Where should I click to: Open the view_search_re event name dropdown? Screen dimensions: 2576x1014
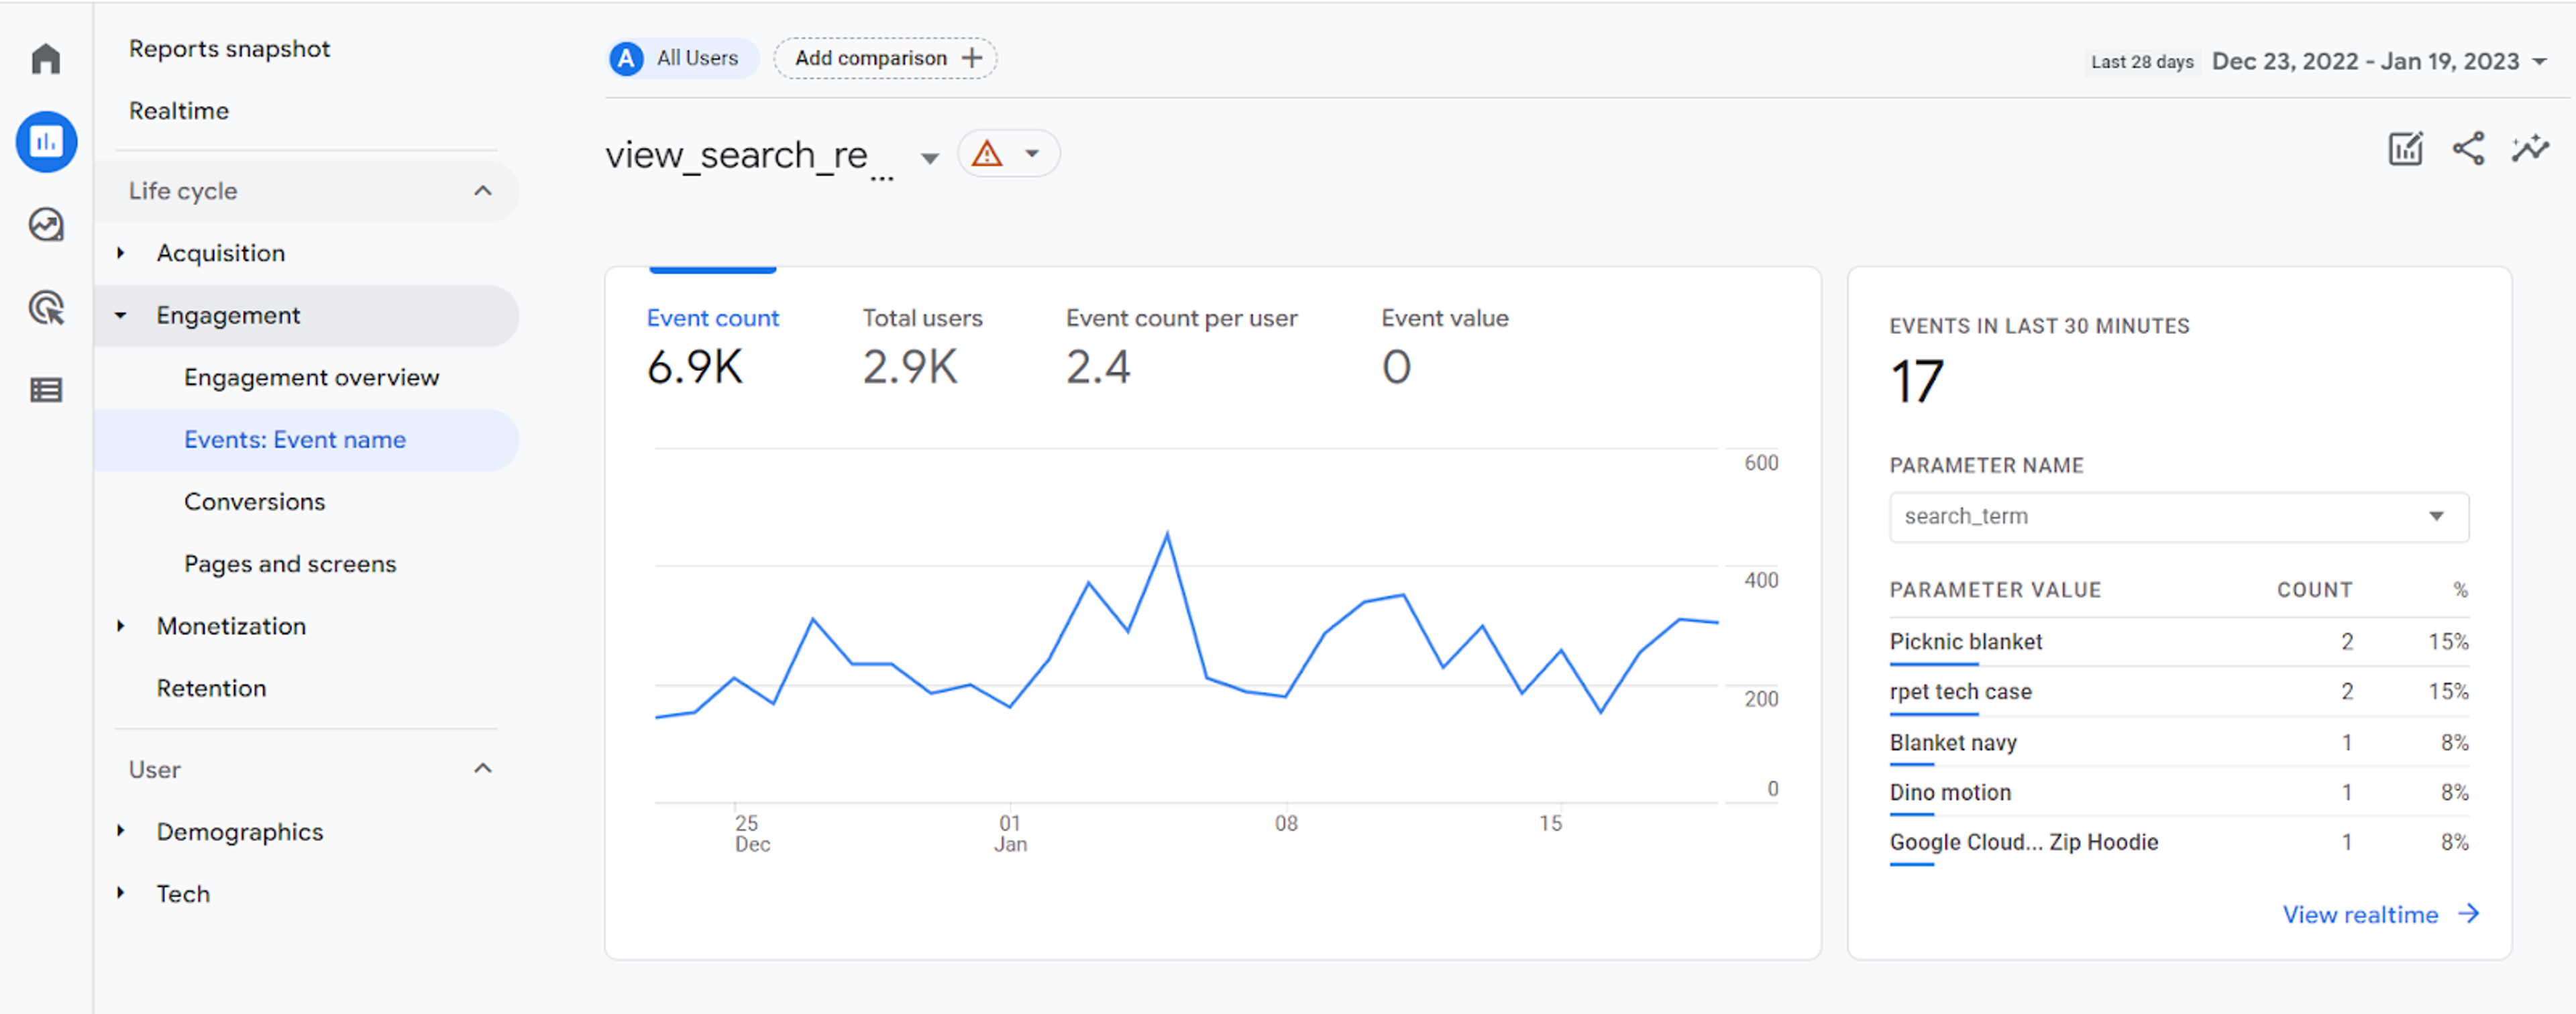click(x=929, y=158)
